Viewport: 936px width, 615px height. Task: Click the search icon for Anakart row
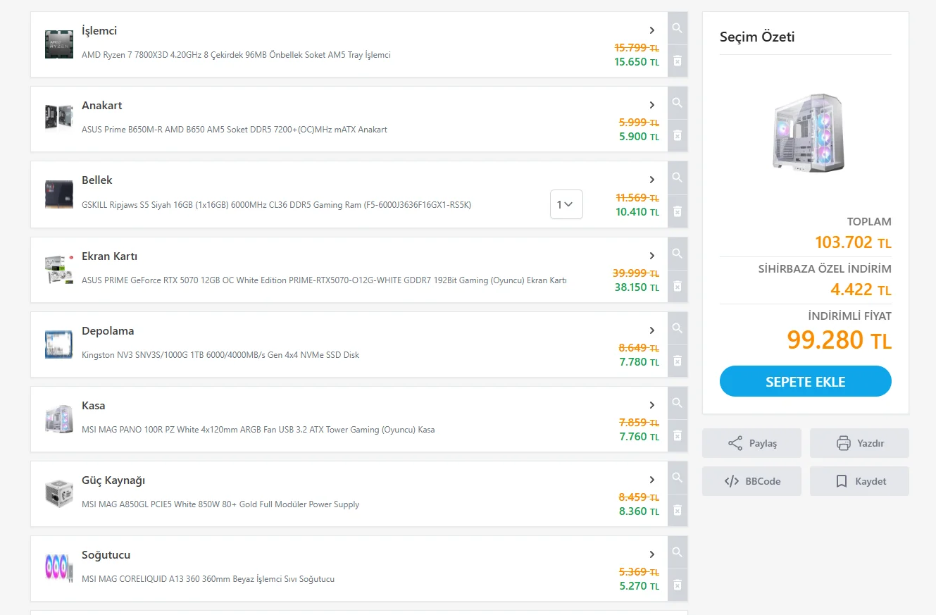677,104
